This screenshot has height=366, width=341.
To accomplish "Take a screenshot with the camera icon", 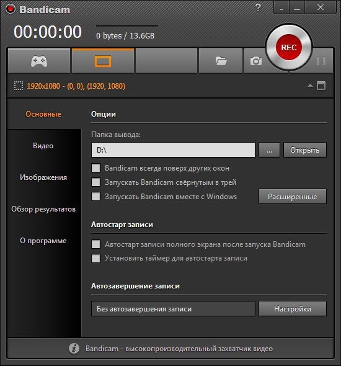I will pos(256,61).
